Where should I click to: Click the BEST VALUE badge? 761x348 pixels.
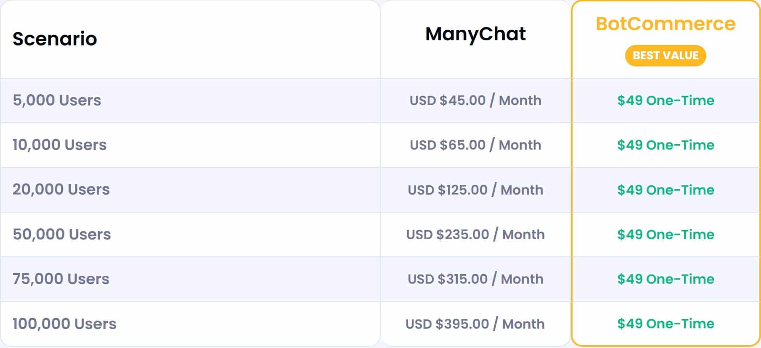665,55
